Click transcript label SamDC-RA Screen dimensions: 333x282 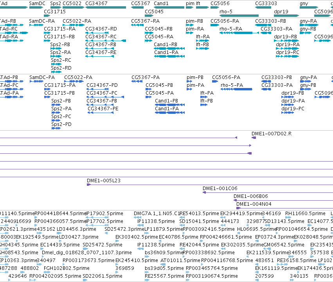point(42,21)
